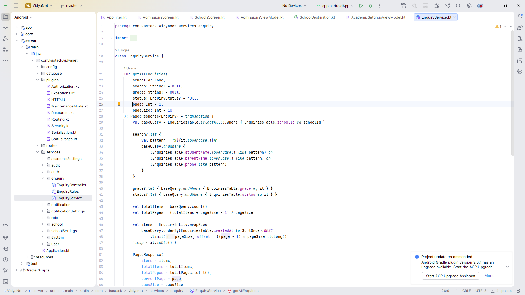The image size is (525, 295).
Task: Collapse the enquiry folder
Action: [43, 179]
